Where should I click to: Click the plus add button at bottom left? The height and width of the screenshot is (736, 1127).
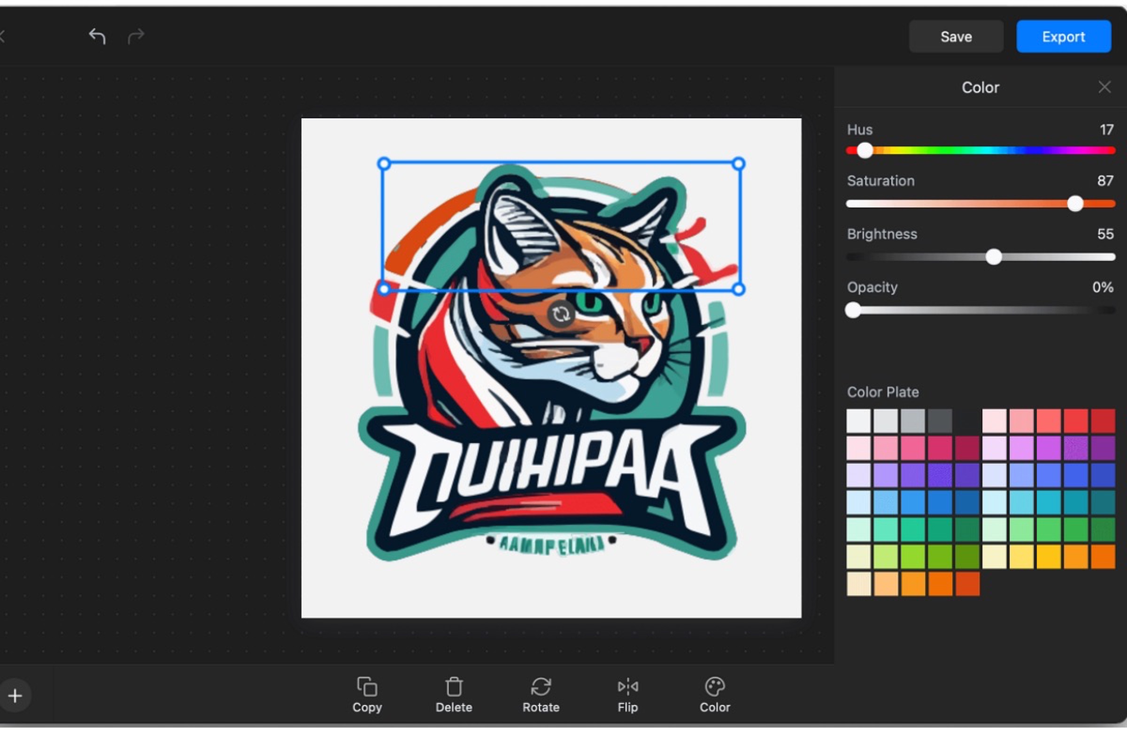tap(15, 696)
